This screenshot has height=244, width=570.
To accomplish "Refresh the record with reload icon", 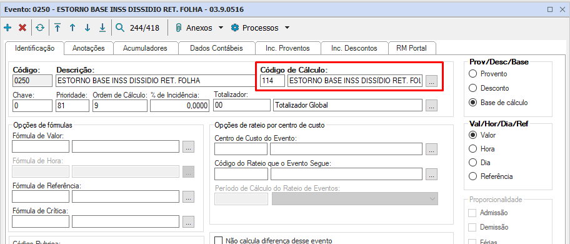I will (39, 28).
